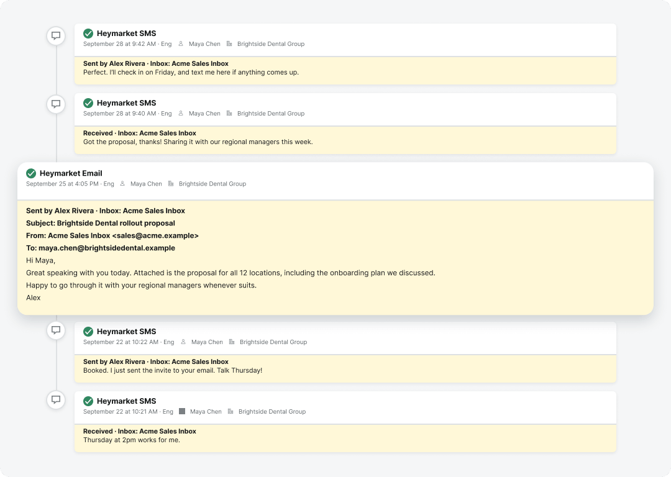Click 'Sent by Alex Rivera' header on 9:42 AM SMS

click(156, 63)
